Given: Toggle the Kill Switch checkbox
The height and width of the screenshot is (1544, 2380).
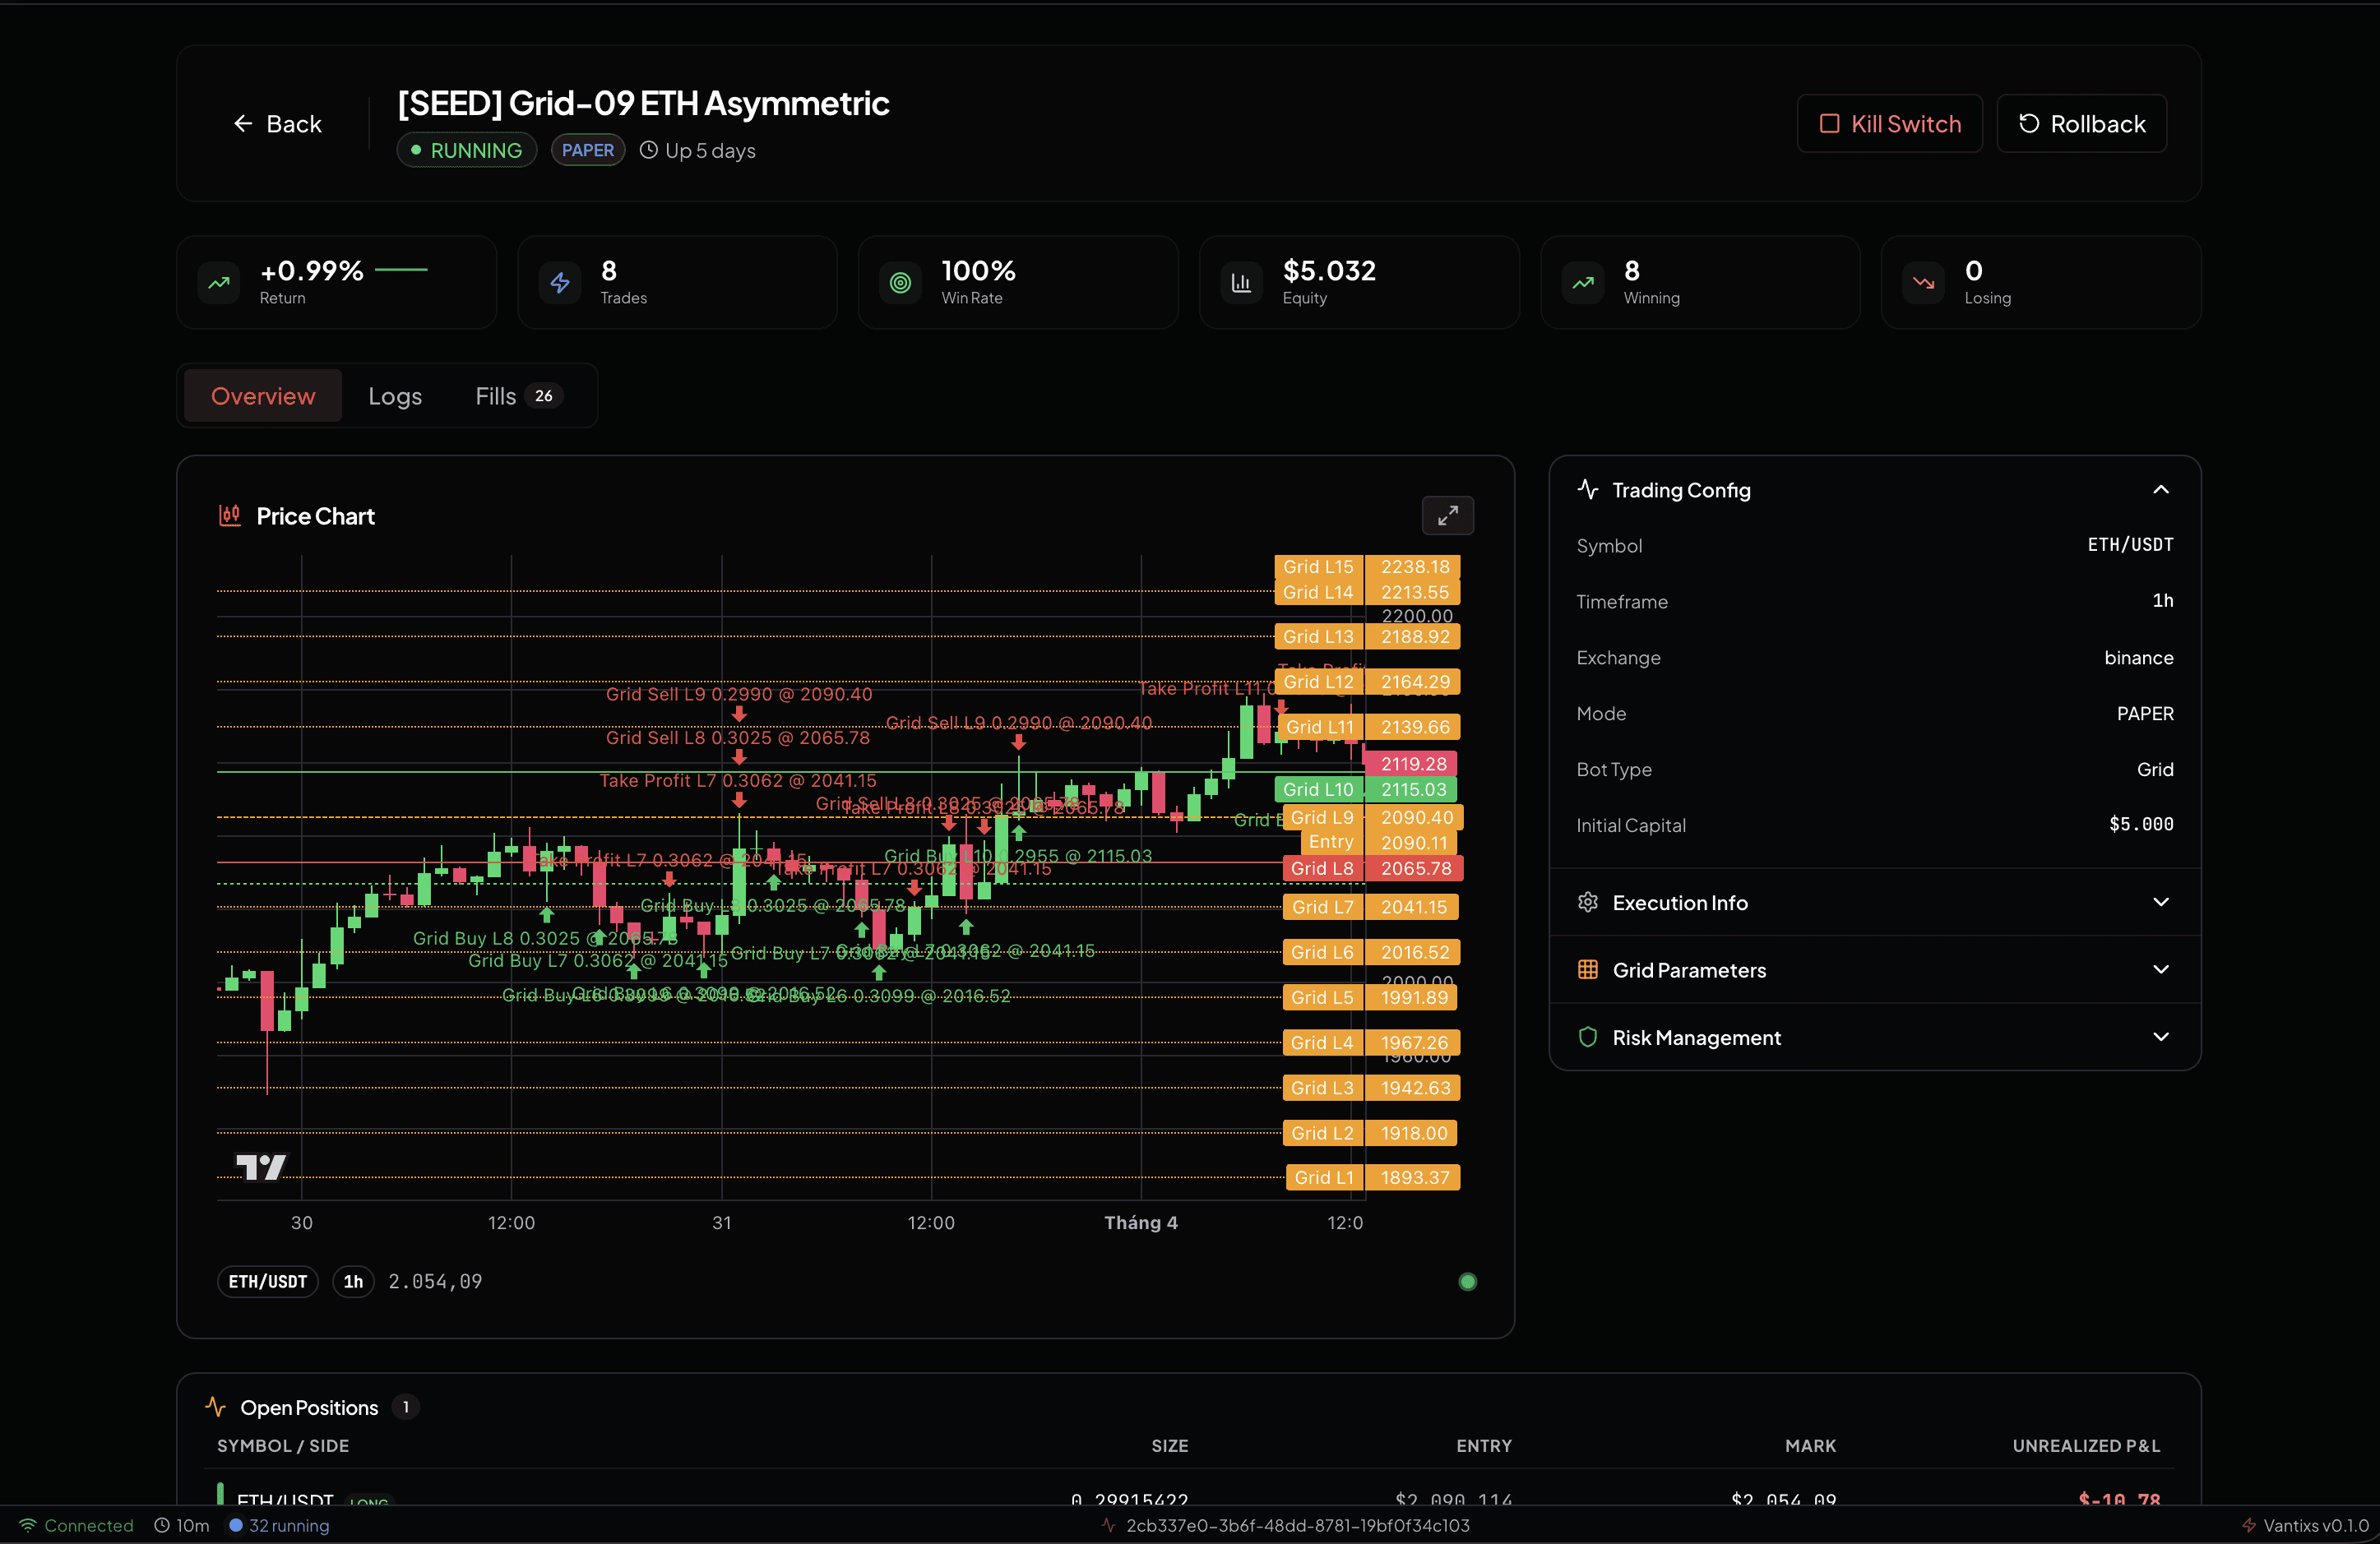Looking at the screenshot, I should [x=1831, y=123].
